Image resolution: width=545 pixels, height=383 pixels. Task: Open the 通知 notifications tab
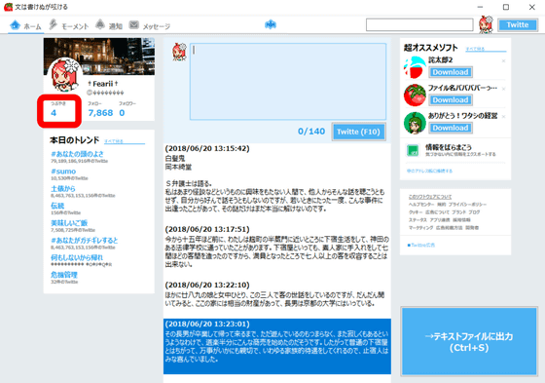(109, 25)
